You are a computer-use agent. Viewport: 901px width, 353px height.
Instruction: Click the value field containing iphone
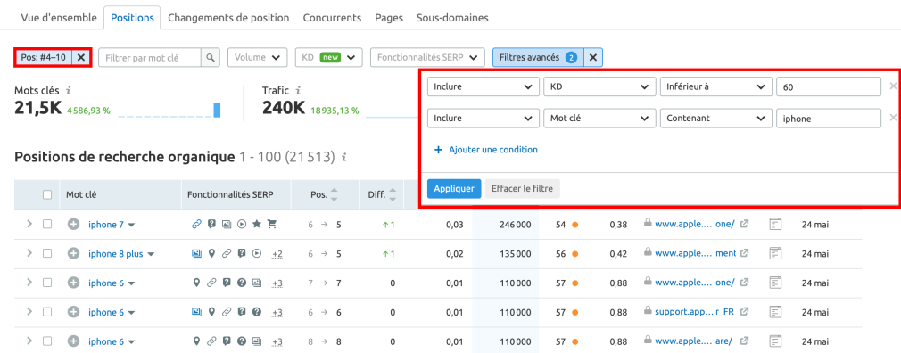[828, 119]
